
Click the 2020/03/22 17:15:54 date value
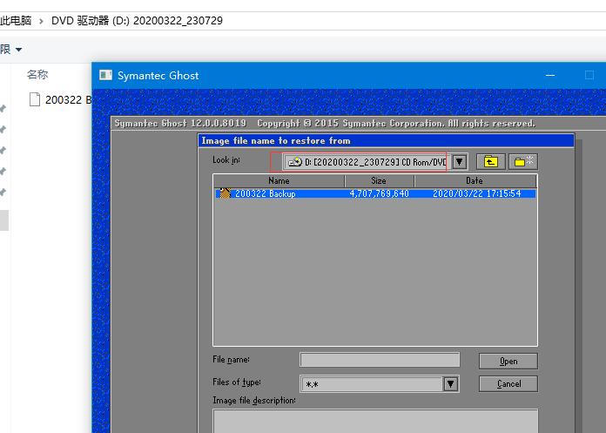476,193
